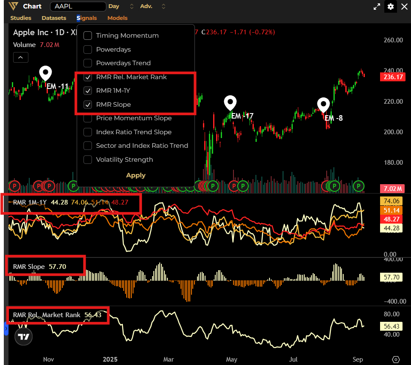Viewport: 411px width, 365px height.
Task: Open the Datasets menu
Action: [54, 18]
